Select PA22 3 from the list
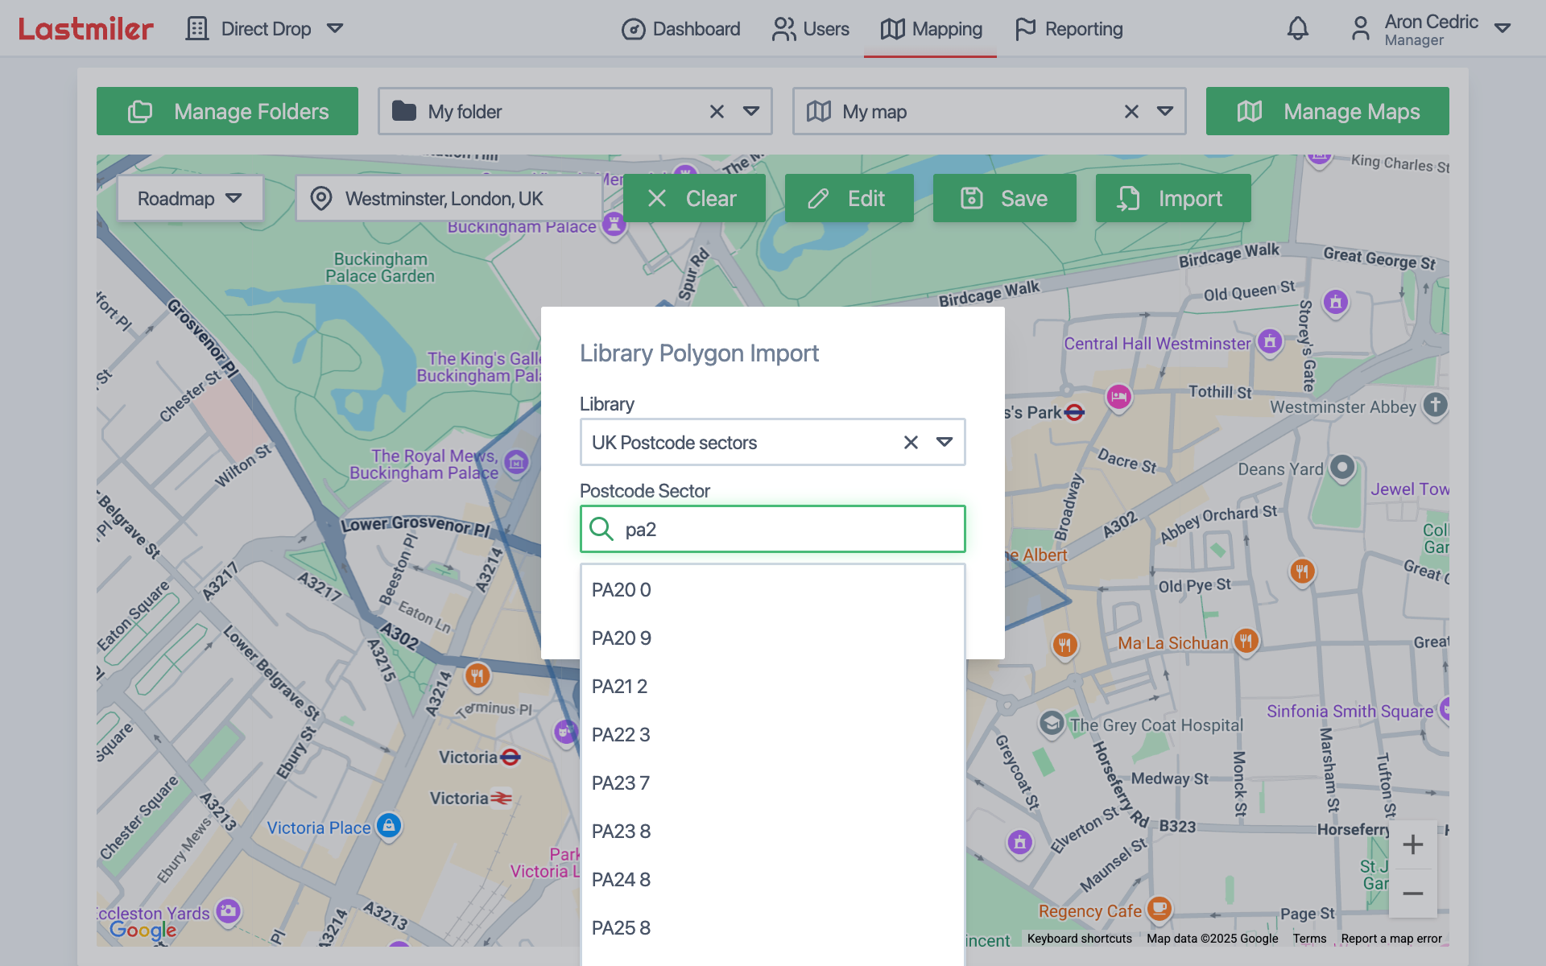 point(772,735)
